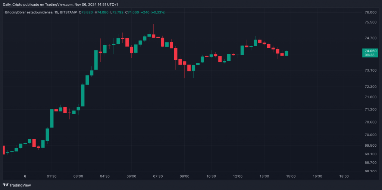
Task: Click the 76.000 price axis label
Action: 370,12
